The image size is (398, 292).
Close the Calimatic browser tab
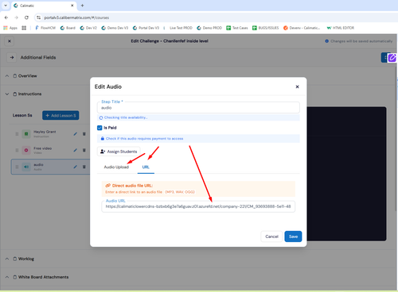[72, 6]
